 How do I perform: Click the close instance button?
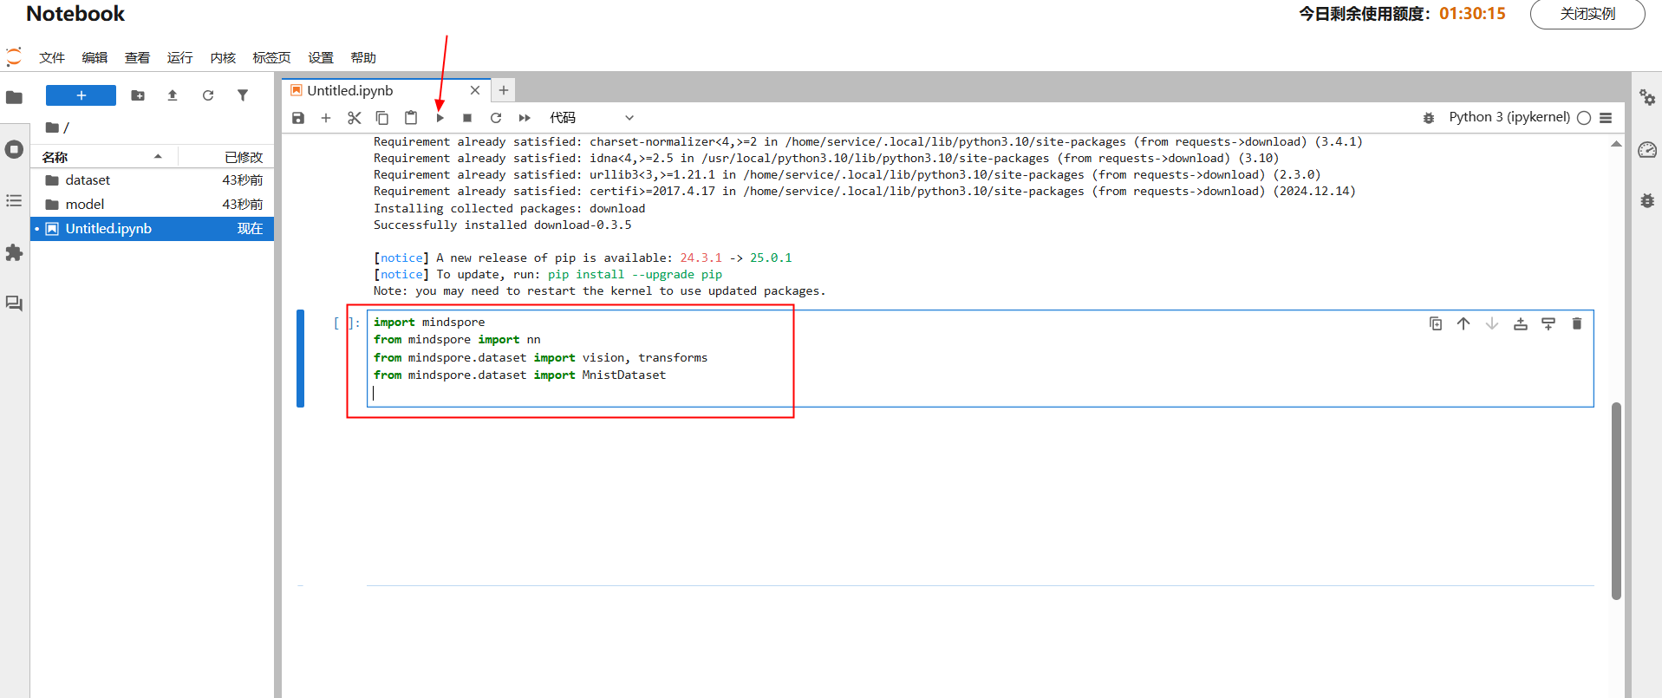(x=1587, y=14)
